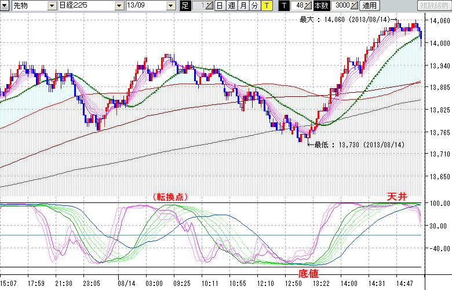Select the 日 (daily) bar interval button

220,6
